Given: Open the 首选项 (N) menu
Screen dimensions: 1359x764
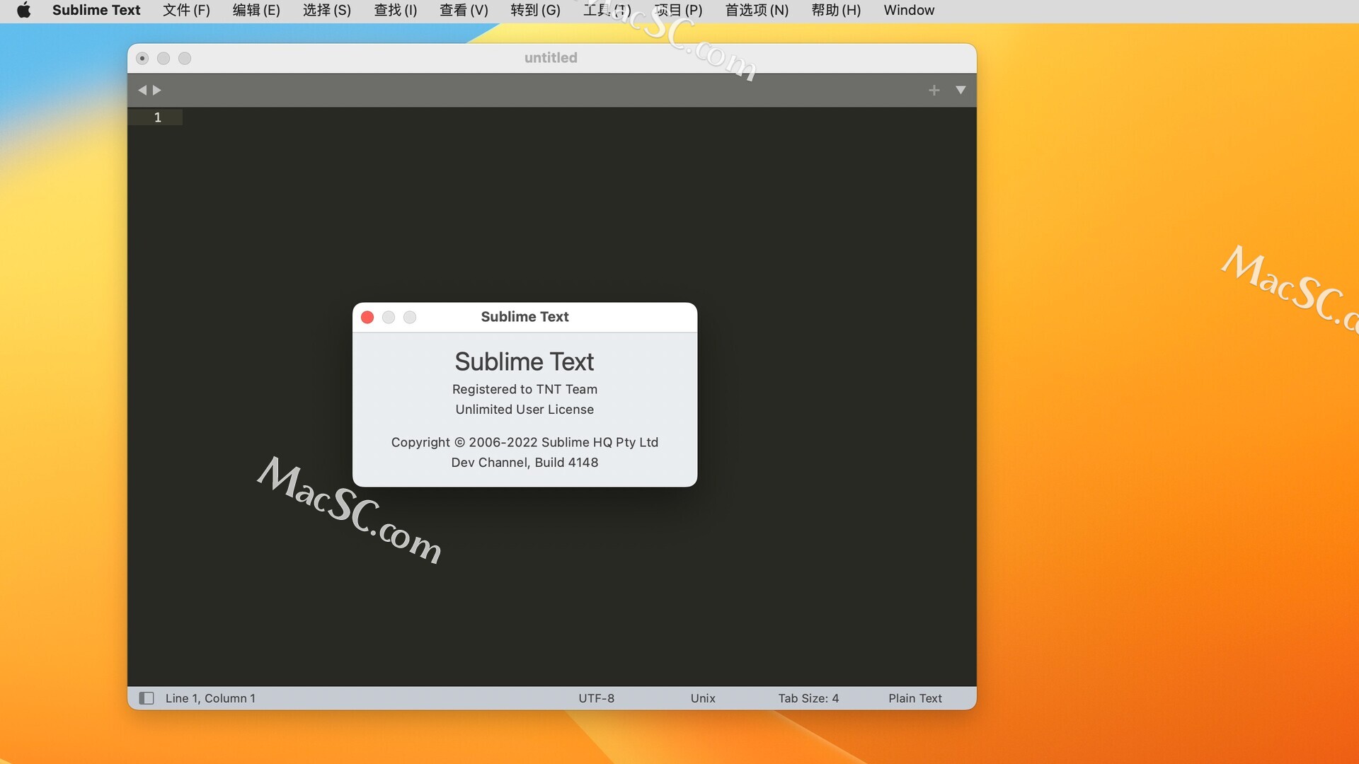Looking at the screenshot, I should click(x=757, y=10).
